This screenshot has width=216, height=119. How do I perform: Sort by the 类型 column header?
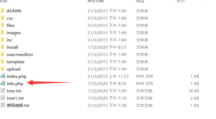140,1
